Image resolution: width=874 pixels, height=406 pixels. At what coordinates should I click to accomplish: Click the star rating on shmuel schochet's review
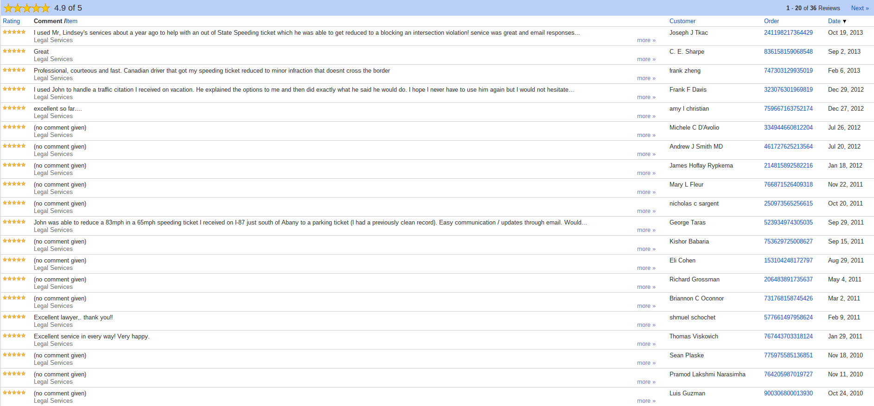pyautogui.click(x=14, y=317)
